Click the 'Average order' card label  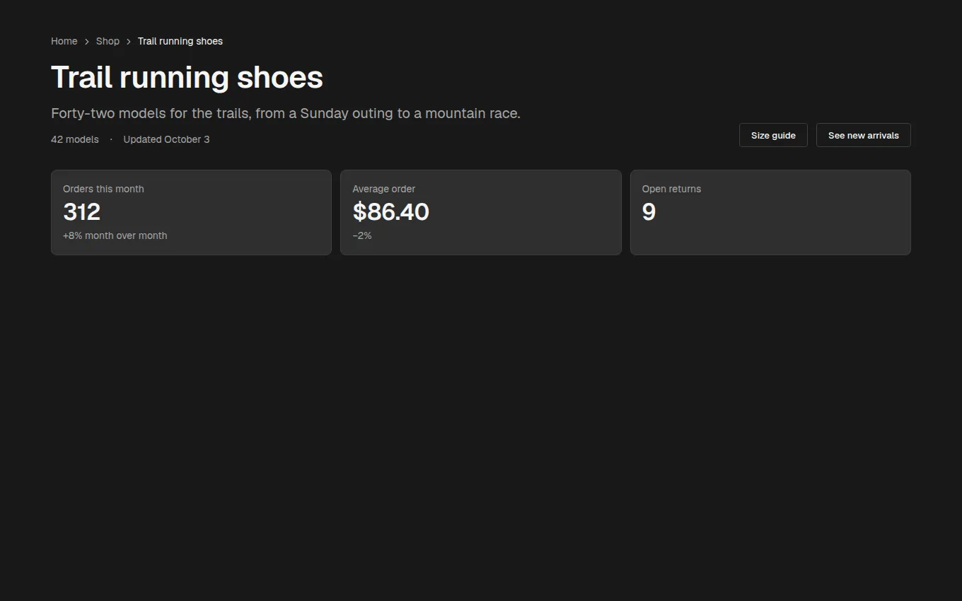click(384, 189)
